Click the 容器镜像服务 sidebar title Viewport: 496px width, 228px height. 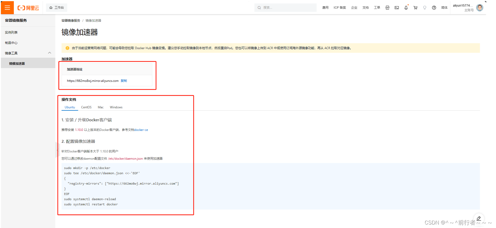point(16,21)
